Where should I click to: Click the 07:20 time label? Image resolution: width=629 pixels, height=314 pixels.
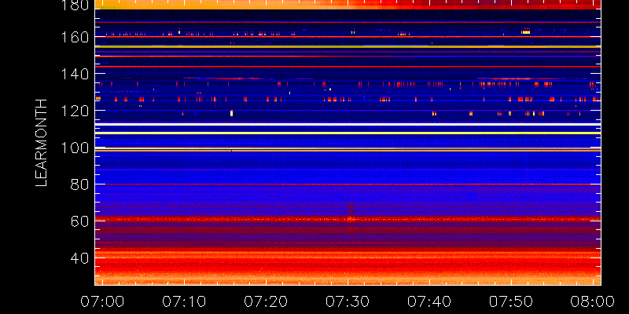point(266,301)
